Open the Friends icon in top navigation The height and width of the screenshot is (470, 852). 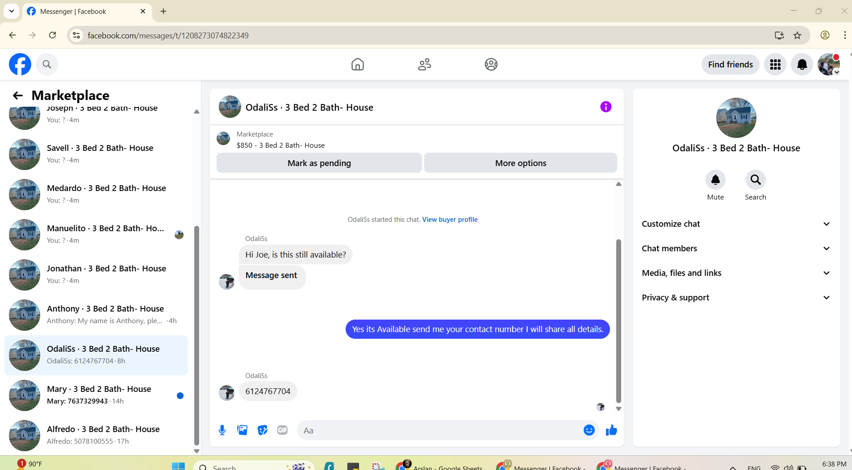[425, 64]
